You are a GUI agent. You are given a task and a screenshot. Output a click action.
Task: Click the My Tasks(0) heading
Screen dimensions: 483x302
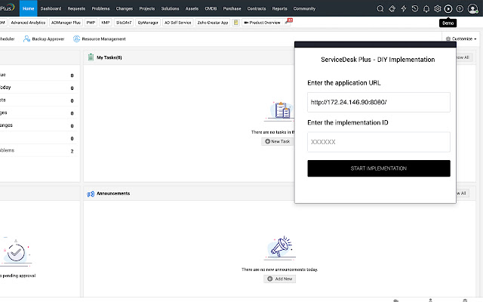click(109, 57)
